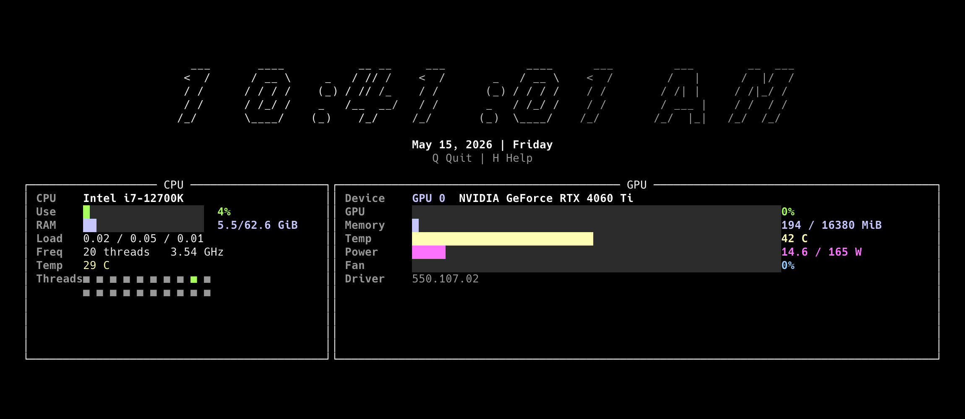965x419 pixels.
Task: Click the green active thread square
Action: click(194, 279)
